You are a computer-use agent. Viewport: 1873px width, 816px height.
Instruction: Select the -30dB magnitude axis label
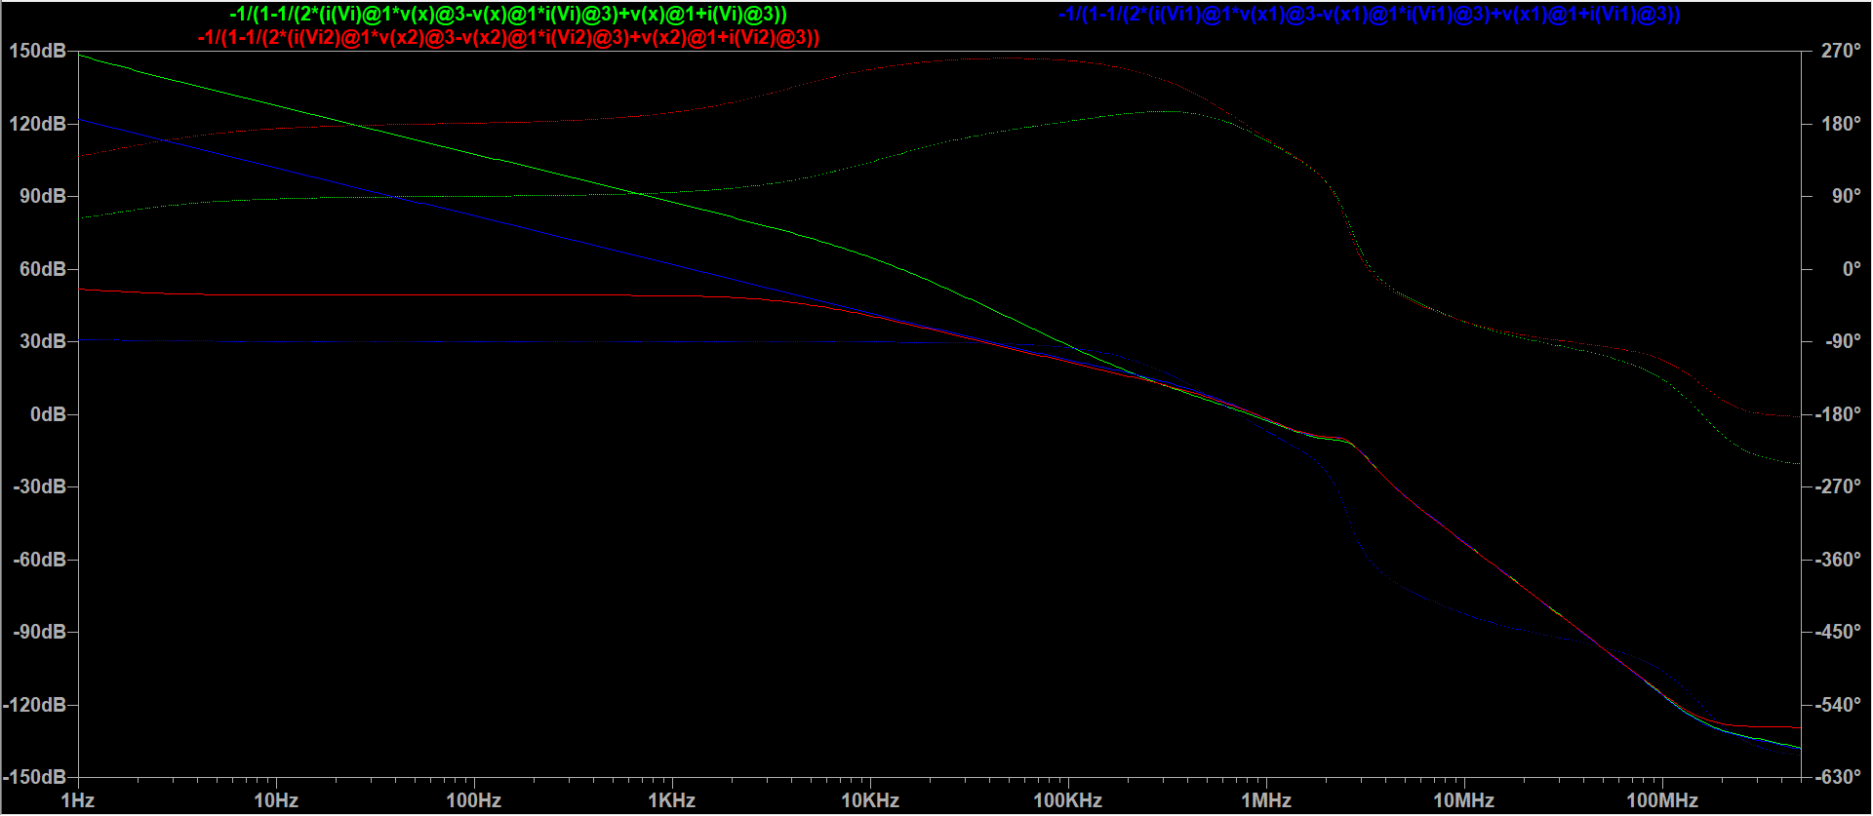pyautogui.click(x=40, y=486)
